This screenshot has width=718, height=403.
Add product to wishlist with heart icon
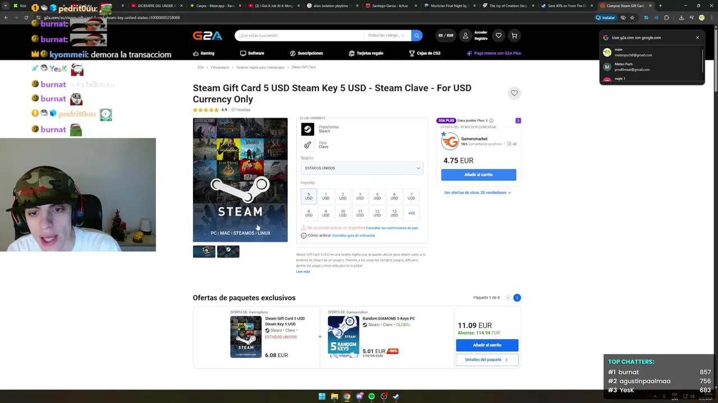[x=514, y=93]
